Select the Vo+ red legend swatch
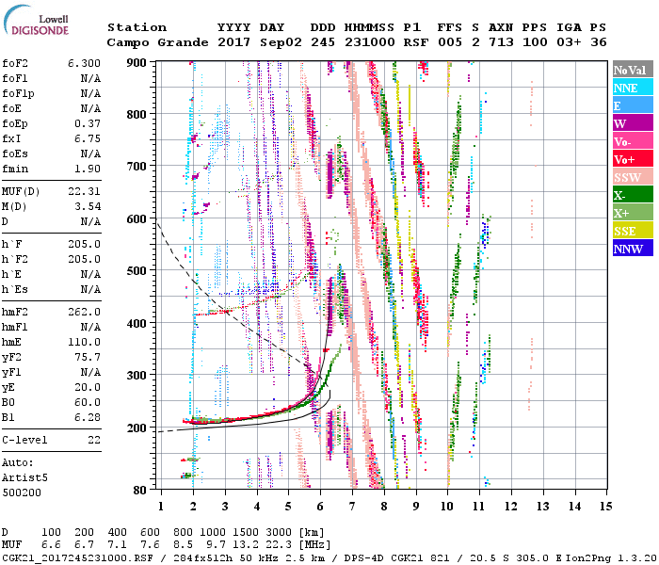This screenshot has width=659, height=565. [x=633, y=159]
